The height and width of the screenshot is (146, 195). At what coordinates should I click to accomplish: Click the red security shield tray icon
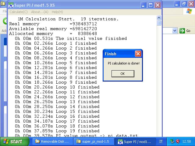(x=178, y=141)
